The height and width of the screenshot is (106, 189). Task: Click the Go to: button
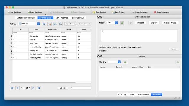coord(62,88)
